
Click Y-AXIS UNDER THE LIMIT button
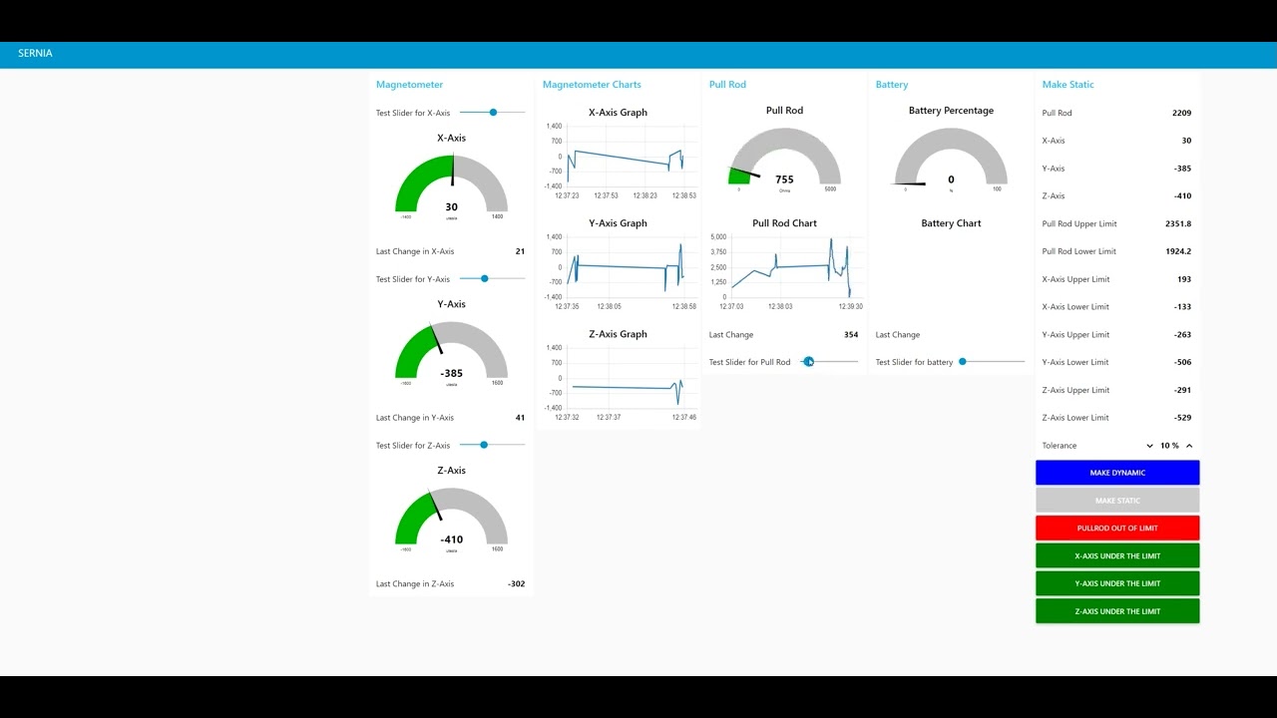(x=1117, y=583)
